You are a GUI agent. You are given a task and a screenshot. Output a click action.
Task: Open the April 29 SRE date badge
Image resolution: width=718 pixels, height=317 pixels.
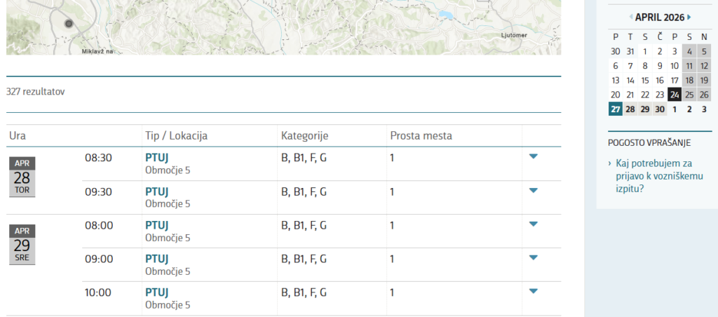coord(22,244)
